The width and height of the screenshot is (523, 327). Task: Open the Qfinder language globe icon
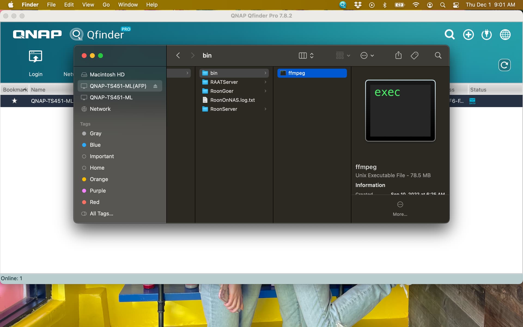[x=505, y=35]
